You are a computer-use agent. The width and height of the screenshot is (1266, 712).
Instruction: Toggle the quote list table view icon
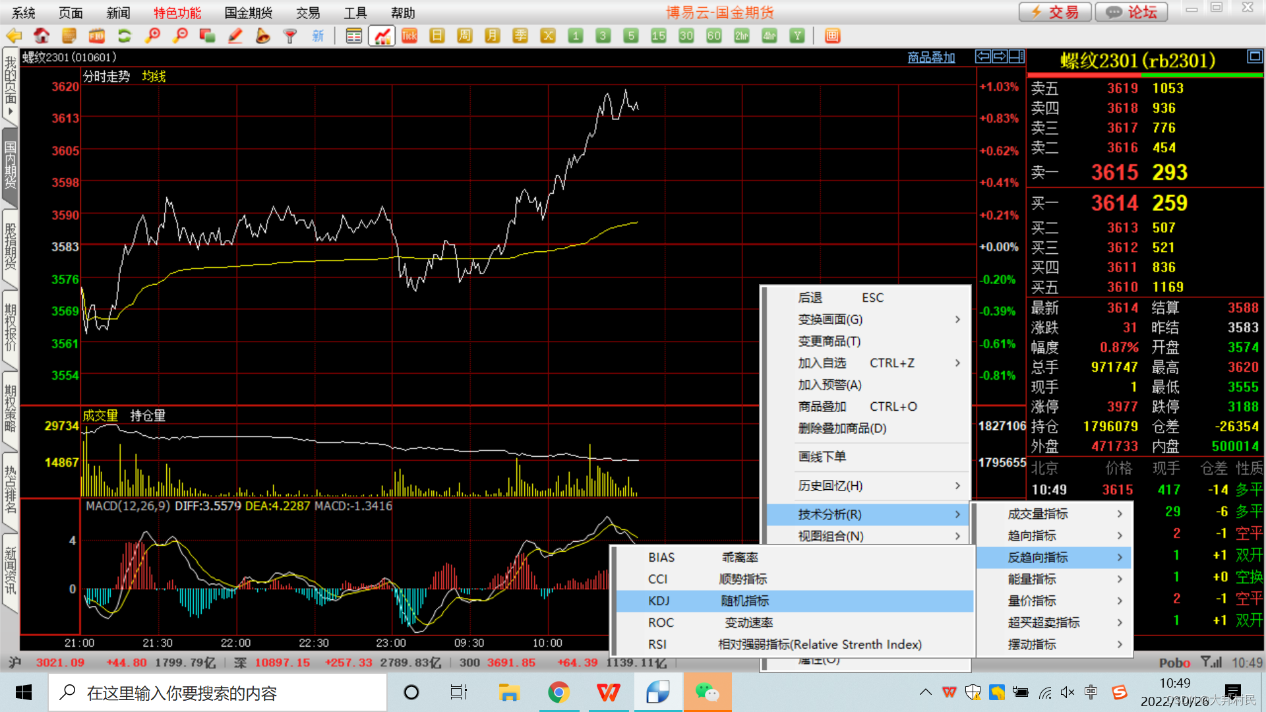(354, 36)
